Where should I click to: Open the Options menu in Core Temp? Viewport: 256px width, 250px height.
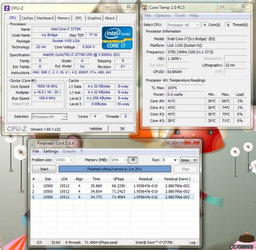pos(163,15)
